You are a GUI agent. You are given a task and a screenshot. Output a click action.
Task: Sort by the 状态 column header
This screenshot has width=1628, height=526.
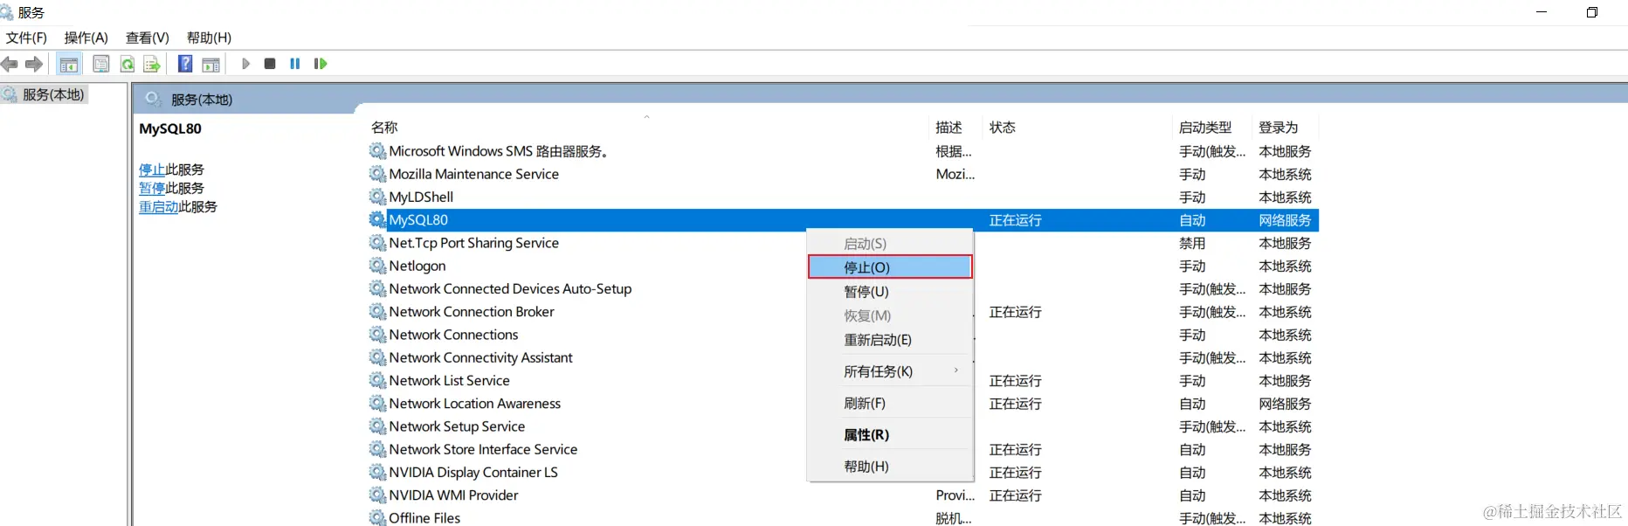[1003, 128]
